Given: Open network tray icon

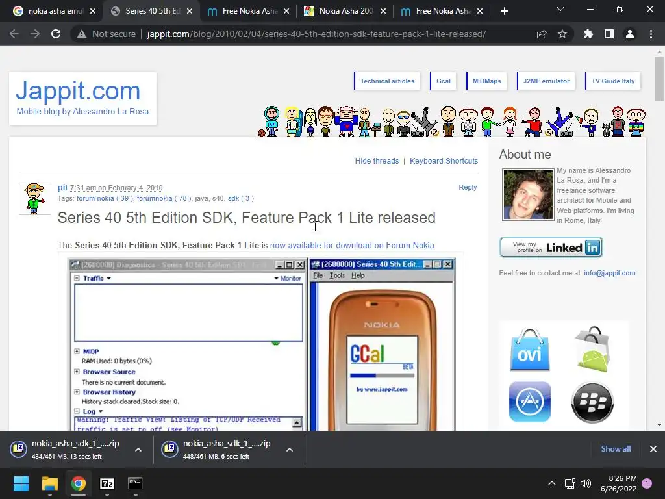Looking at the screenshot, I should (570, 483).
